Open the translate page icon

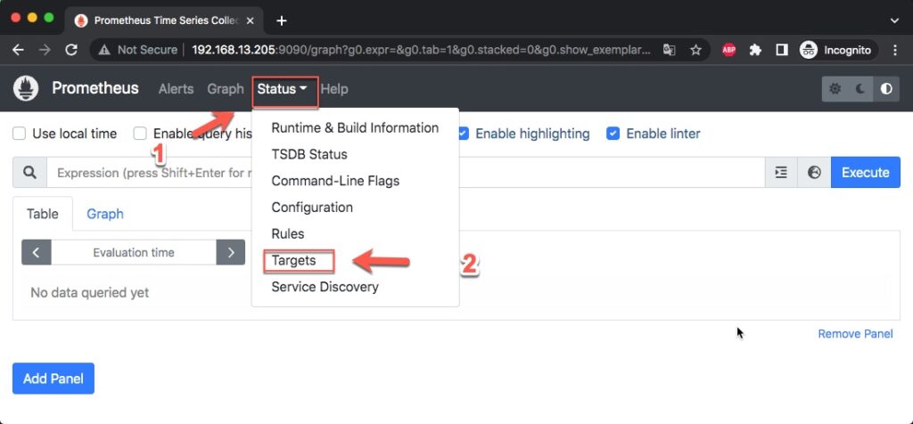point(669,50)
